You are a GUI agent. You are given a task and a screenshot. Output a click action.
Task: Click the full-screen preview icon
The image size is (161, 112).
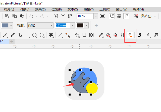[x=102, y=16]
